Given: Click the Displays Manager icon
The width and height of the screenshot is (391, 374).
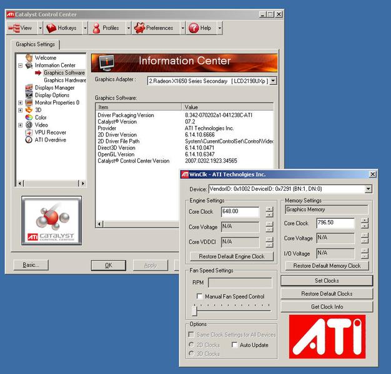Looking at the screenshot, I should pos(29,88).
